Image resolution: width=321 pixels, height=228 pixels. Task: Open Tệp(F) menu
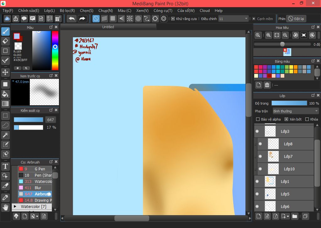(x=8, y=11)
